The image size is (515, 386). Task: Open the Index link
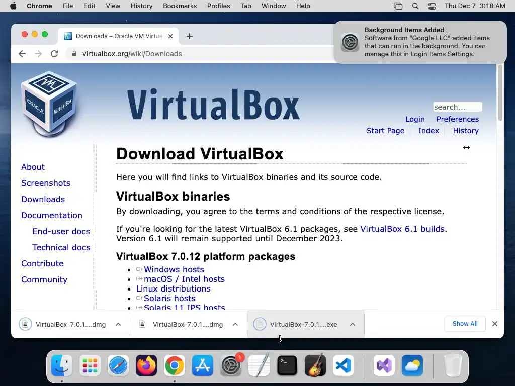click(428, 131)
